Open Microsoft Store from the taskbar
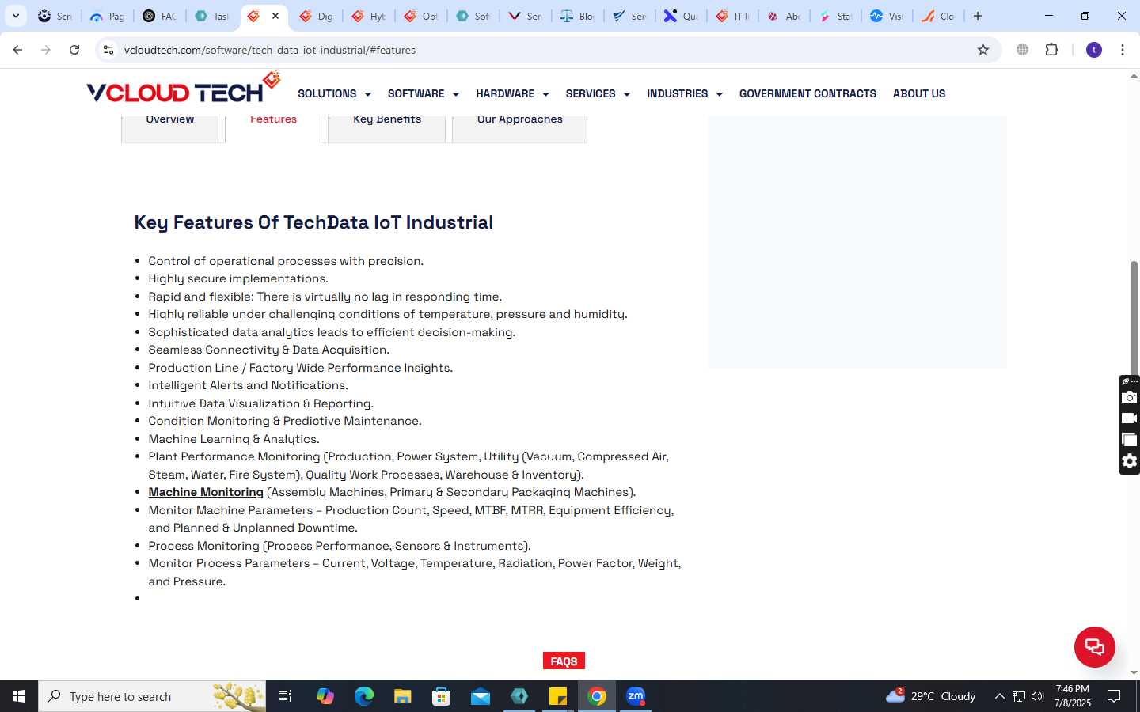 coord(441,696)
